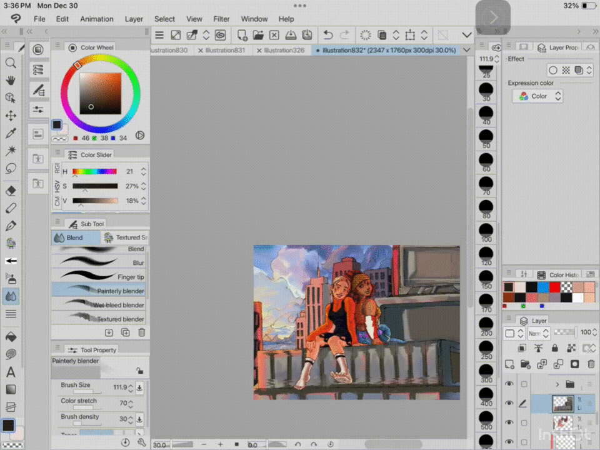
Task: Switch to the Illustration326 tab
Action: (x=284, y=50)
